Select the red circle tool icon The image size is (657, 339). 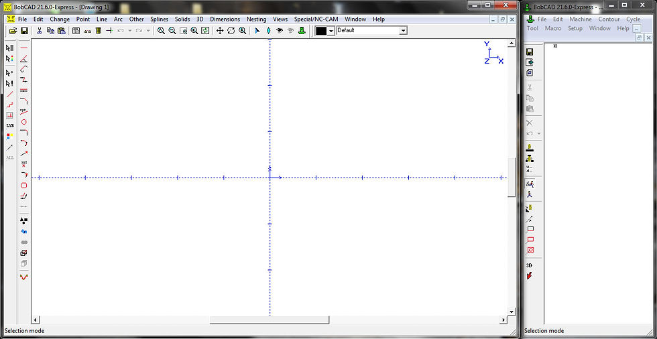[x=24, y=122]
